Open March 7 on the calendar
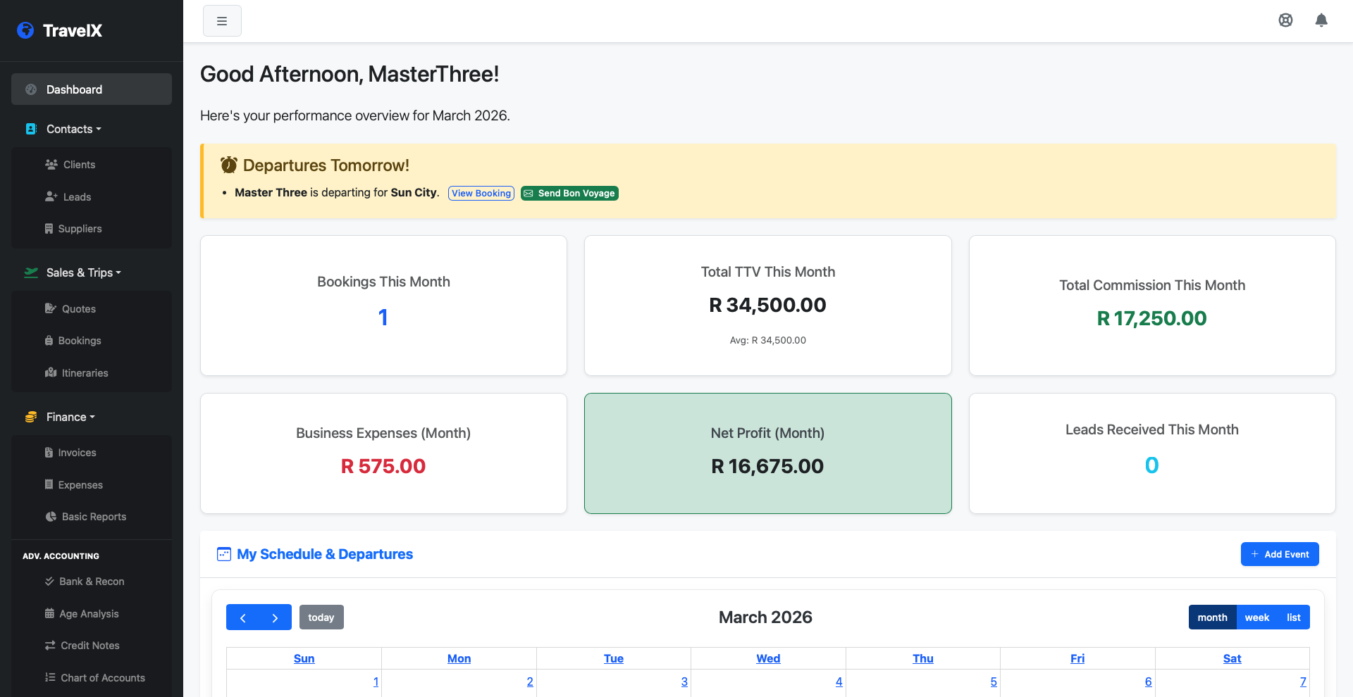 (1303, 682)
